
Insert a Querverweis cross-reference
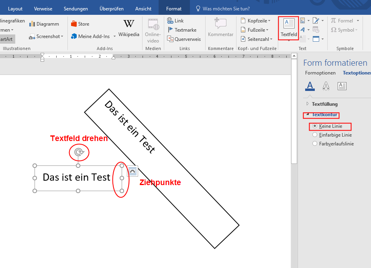coord(184,39)
